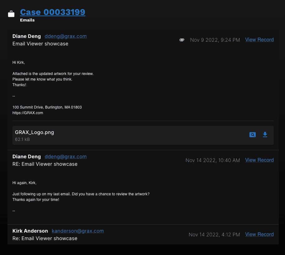Preview the GRAX_Logo.png attachment
Screen dimensions: 285x255
pos(253,135)
